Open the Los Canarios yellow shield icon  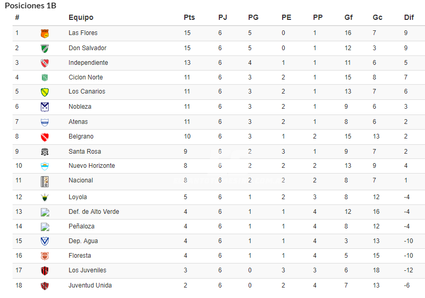[x=44, y=93]
